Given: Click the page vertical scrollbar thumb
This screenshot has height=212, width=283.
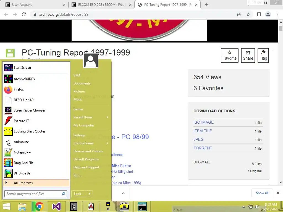Looking at the screenshot, I should click(x=281, y=28).
